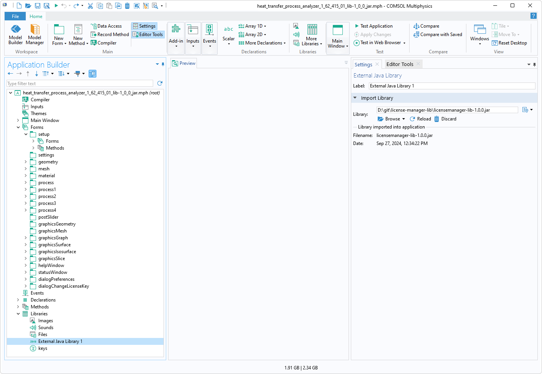Click the Save disk icon in quick access toolbar
542x374 pixels.
pos(38,6)
